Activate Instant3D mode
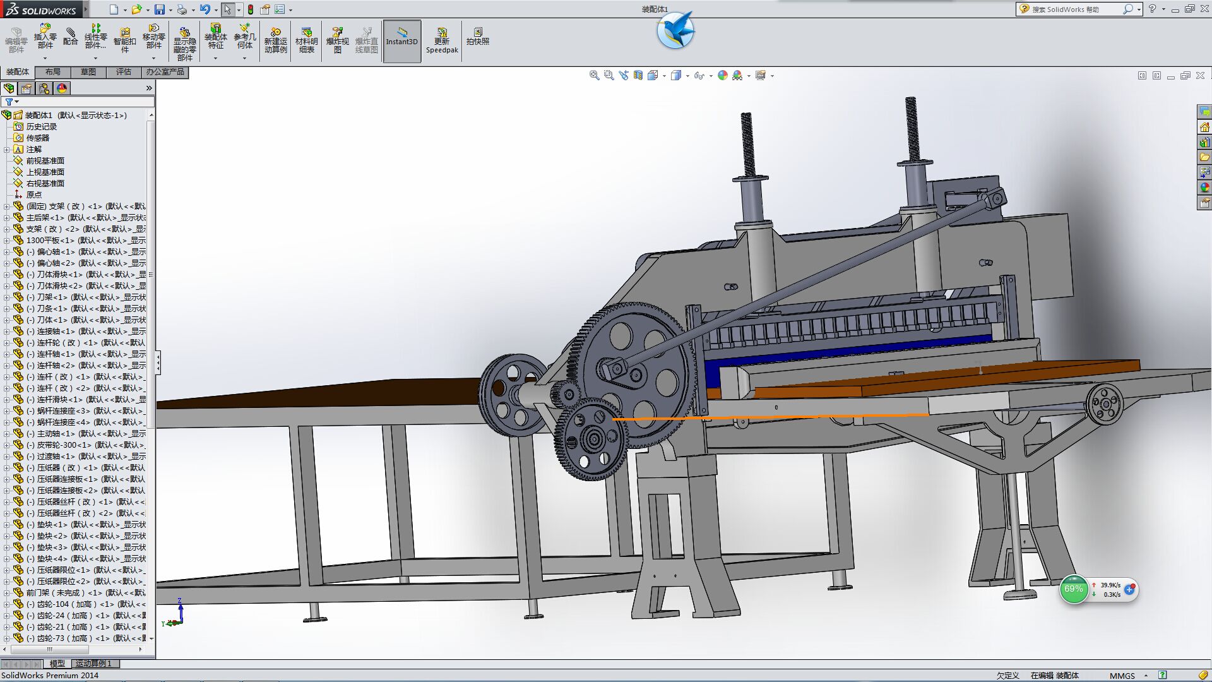This screenshot has width=1212, height=682. tap(402, 40)
